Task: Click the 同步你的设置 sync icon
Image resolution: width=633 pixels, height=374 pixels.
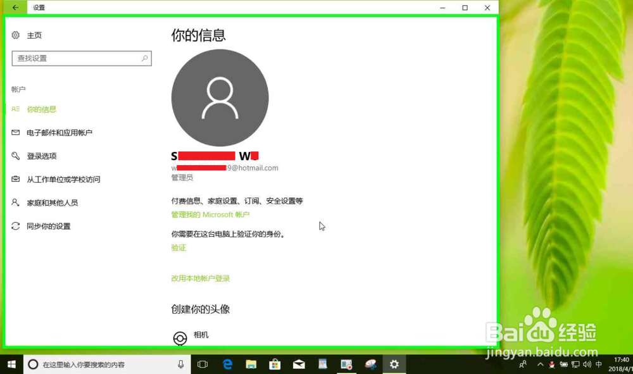Action: click(15, 226)
